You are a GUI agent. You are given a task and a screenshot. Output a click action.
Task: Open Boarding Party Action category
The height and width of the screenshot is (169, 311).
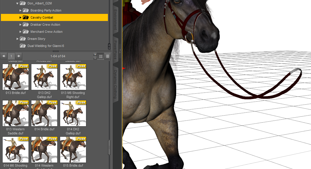tap(46, 10)
